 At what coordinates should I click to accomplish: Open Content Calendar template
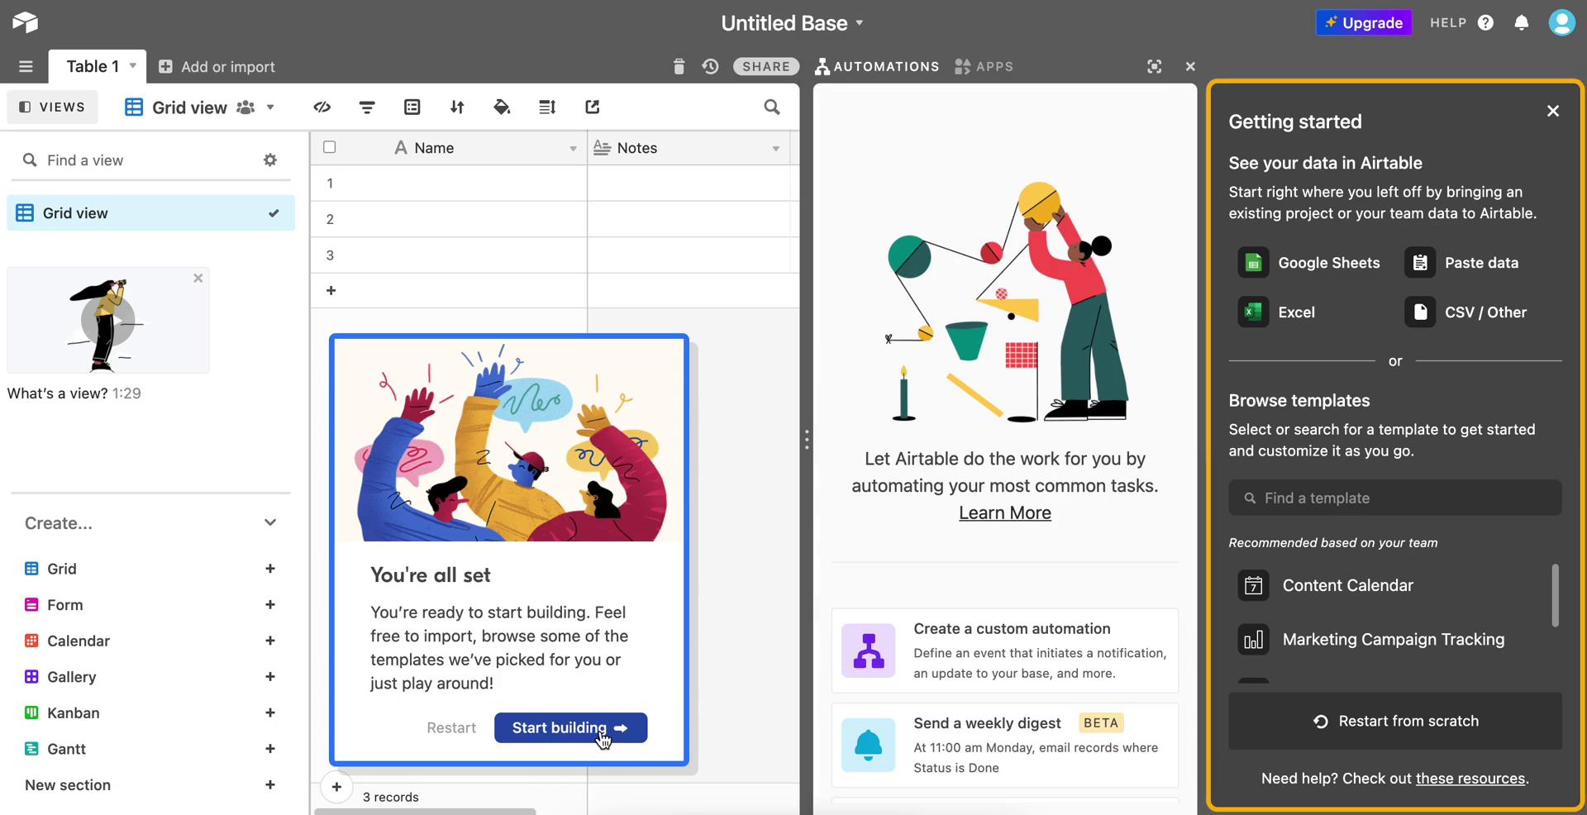(1326, 585)
